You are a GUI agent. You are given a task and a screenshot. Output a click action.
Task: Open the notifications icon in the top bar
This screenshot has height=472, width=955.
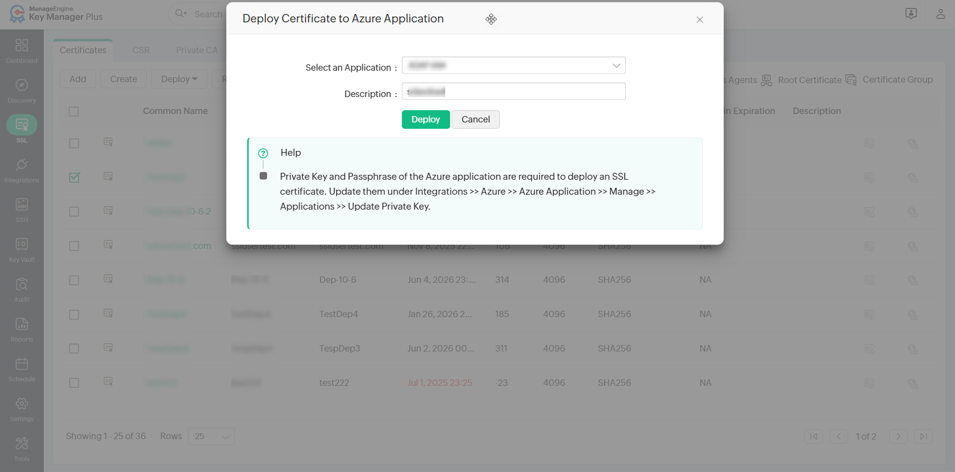[911, 13]
